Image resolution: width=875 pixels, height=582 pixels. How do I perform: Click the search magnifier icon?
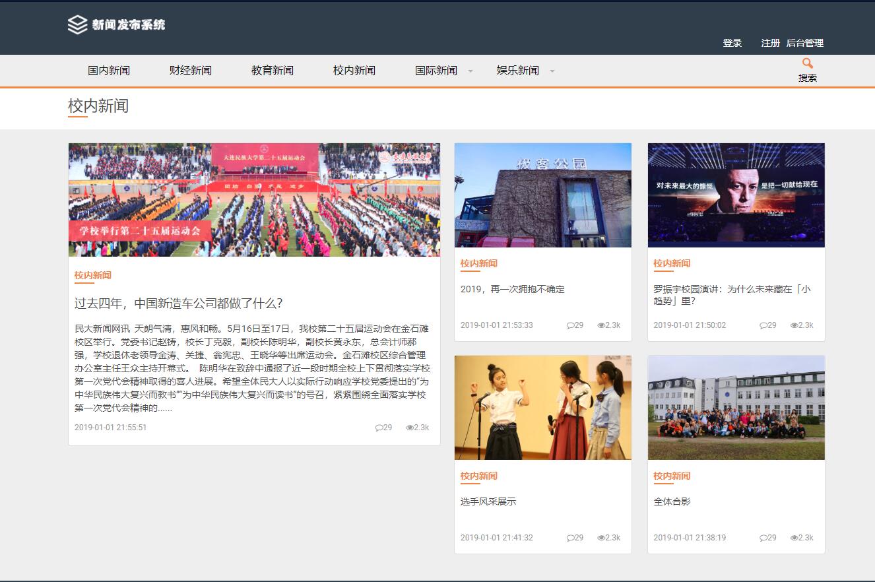tap(808, 63)
